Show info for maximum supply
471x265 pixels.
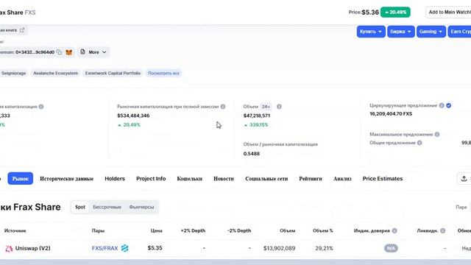pyautogui.click(x=437, y=134)
